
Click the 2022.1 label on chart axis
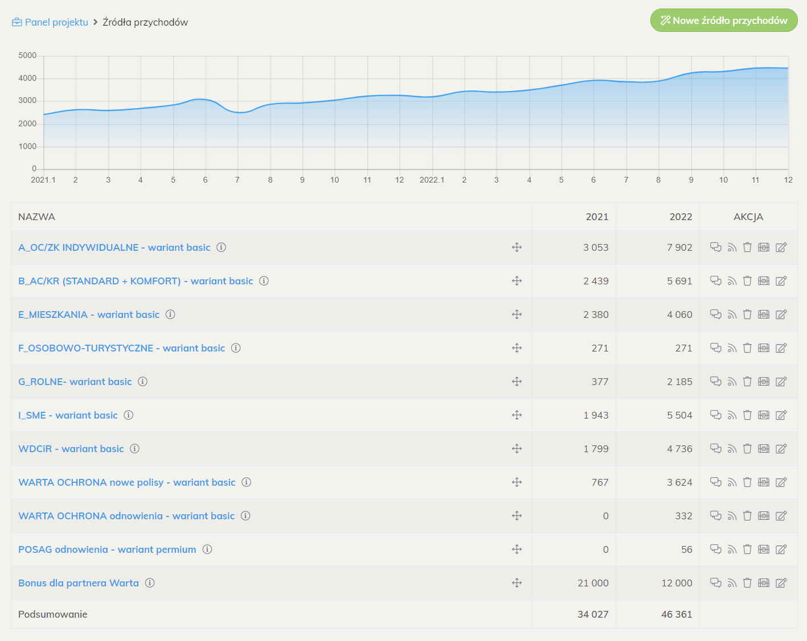point(432,180)
